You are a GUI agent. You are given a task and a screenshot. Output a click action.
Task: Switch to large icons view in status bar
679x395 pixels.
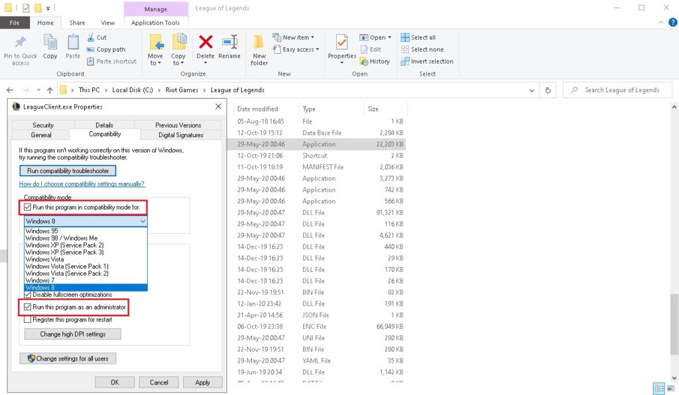point(671,388)
